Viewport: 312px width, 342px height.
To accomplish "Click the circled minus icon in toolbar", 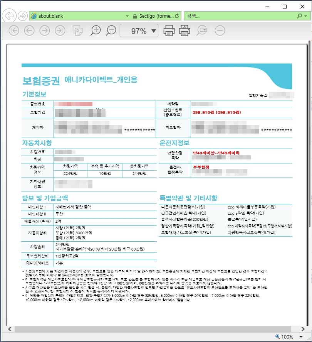I will click(x=220, y=30).
